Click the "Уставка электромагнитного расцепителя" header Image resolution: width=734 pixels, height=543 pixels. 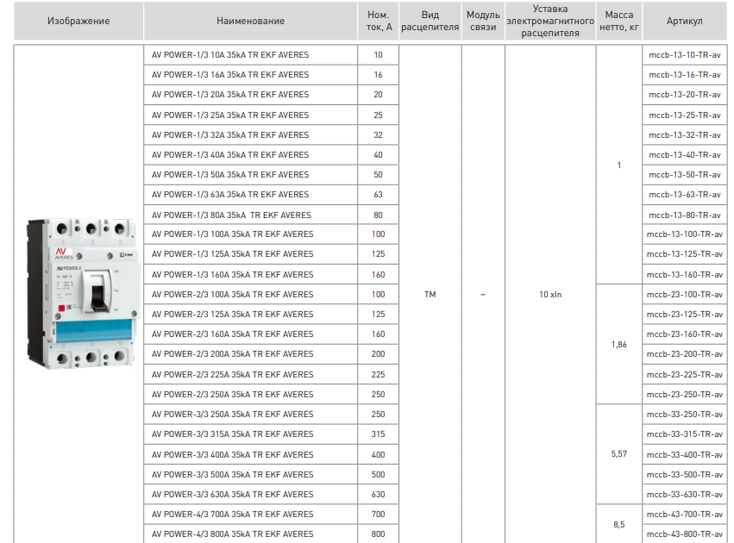click(550, 21)
